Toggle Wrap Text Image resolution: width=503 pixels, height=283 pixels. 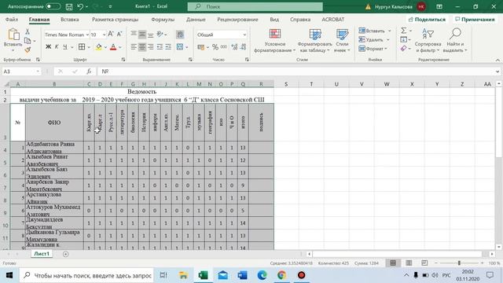coord(180,34)
